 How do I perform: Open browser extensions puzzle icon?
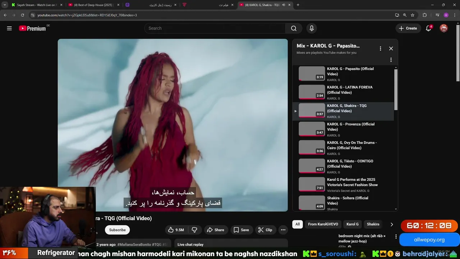click(x=425, y=15)
